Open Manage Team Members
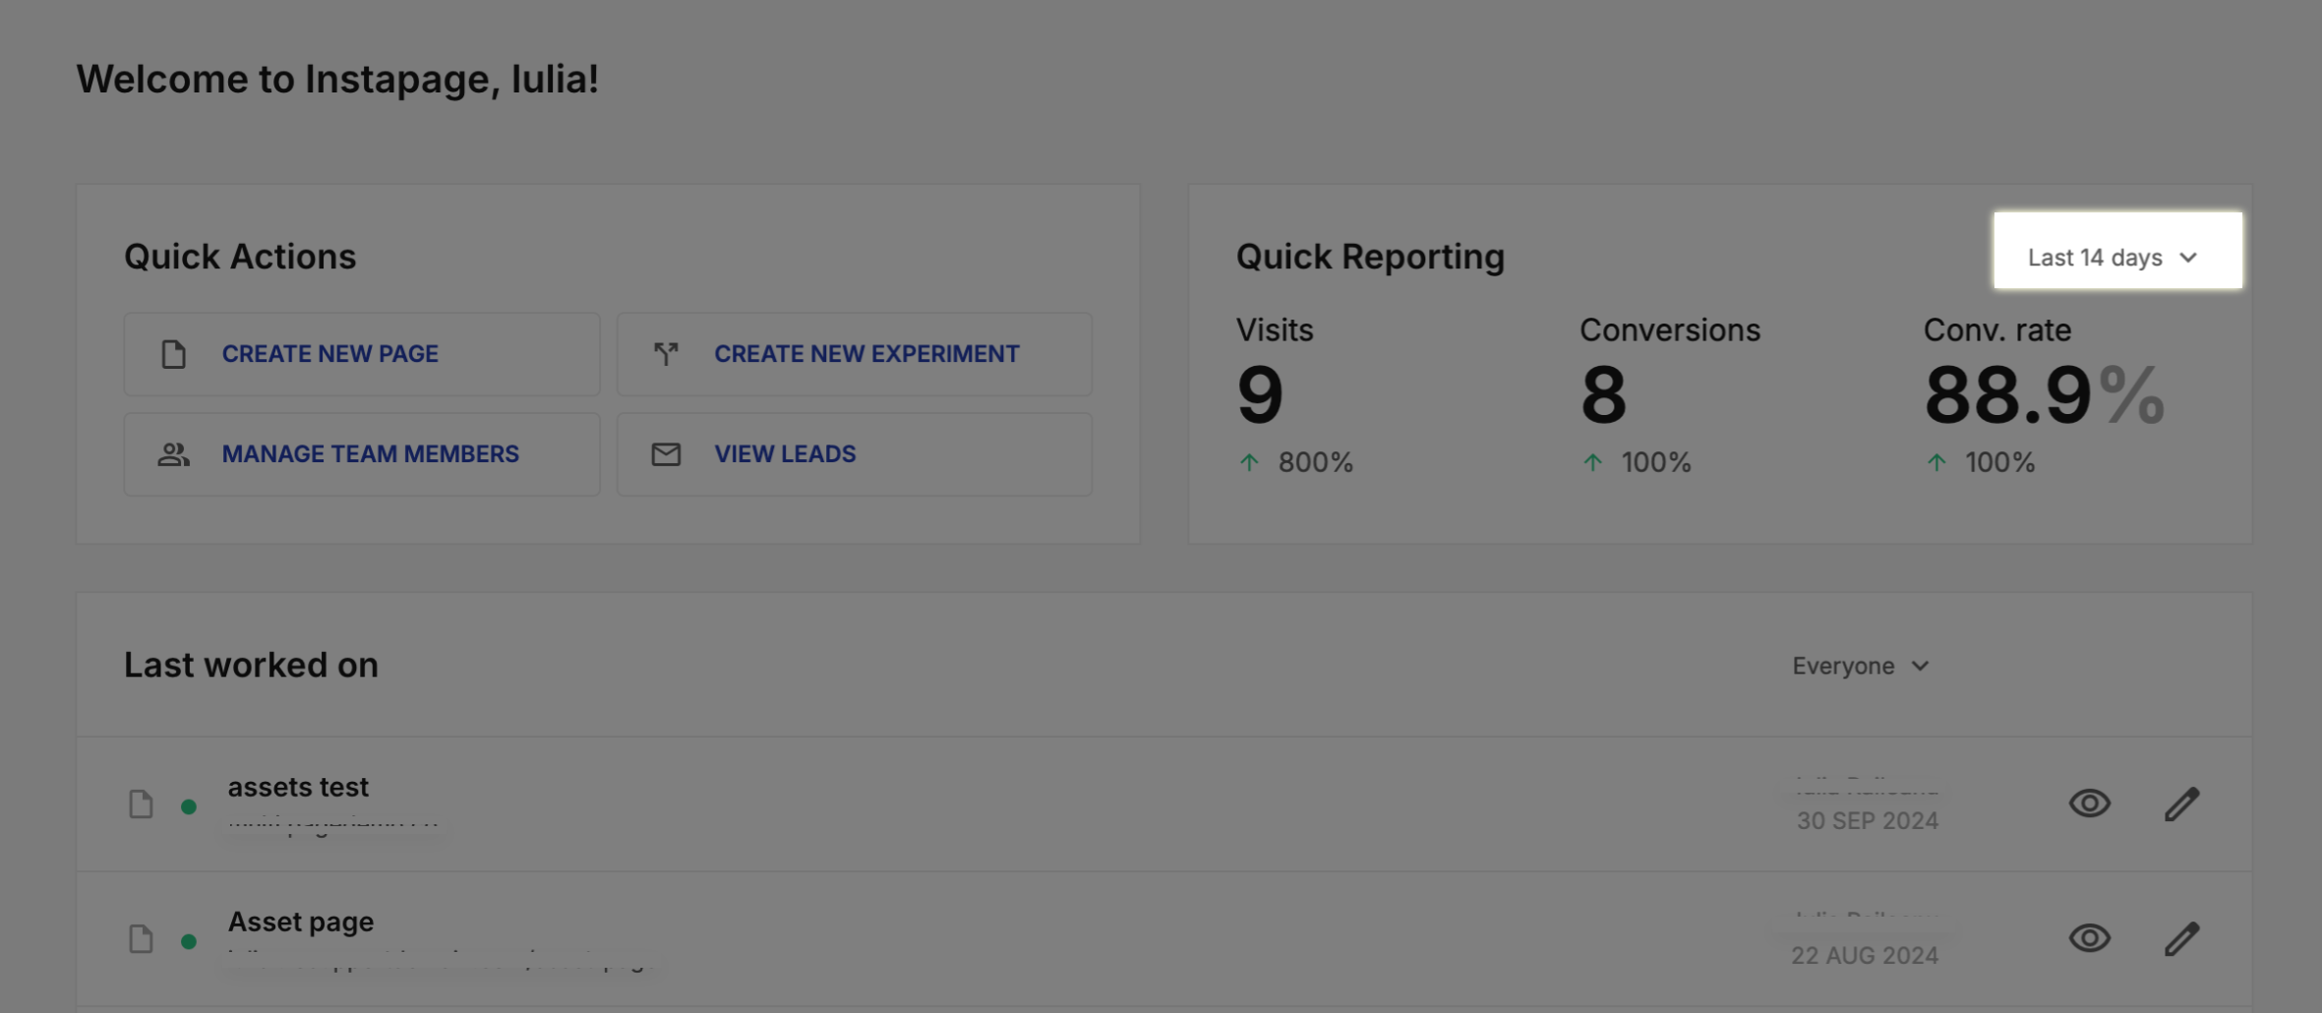 [362, 453]
